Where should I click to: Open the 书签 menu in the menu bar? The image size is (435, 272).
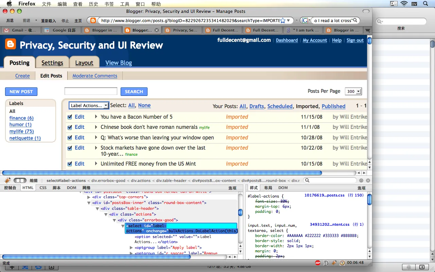pos(109,4)
